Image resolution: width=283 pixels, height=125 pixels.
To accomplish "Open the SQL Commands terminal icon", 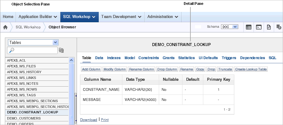I will pyautogui.click(x=259, y=27).
